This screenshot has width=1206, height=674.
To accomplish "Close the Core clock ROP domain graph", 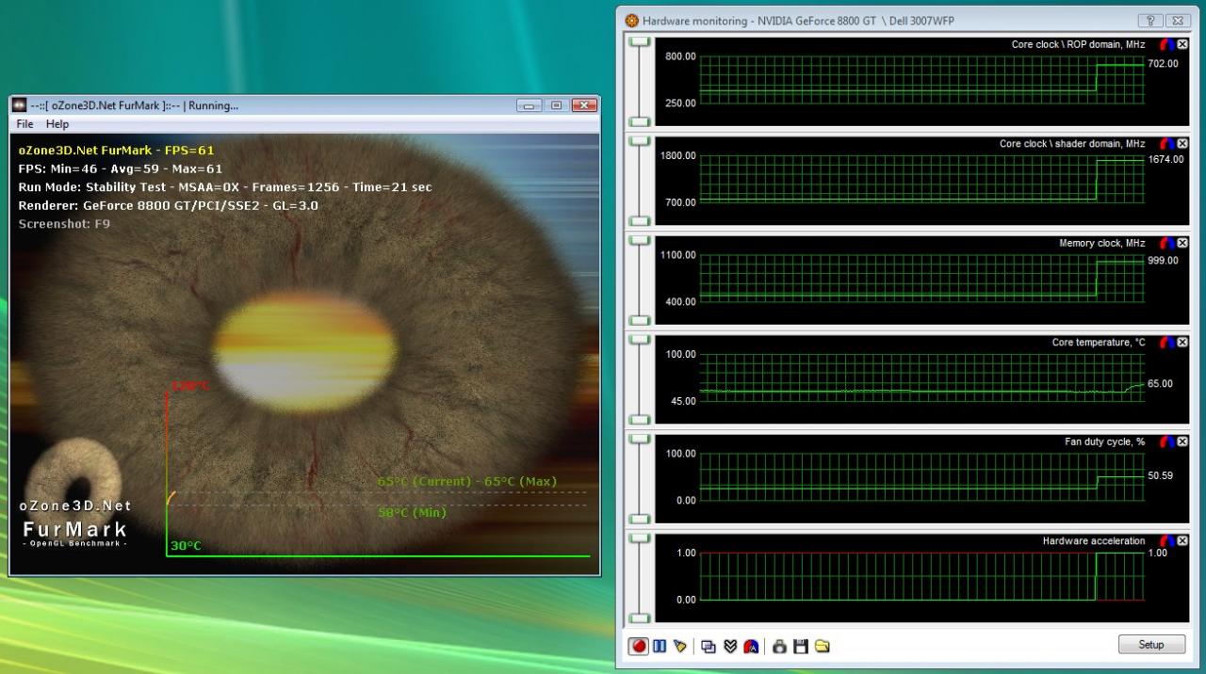I will (x=1182, y=44).
